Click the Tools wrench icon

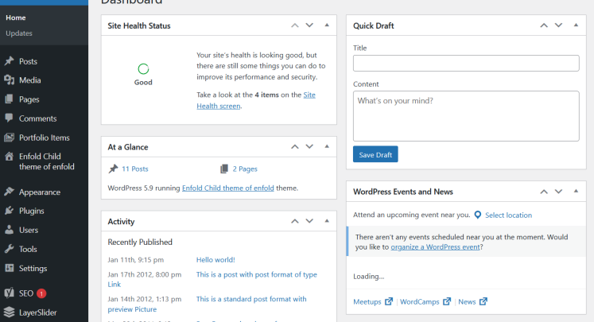9,249
